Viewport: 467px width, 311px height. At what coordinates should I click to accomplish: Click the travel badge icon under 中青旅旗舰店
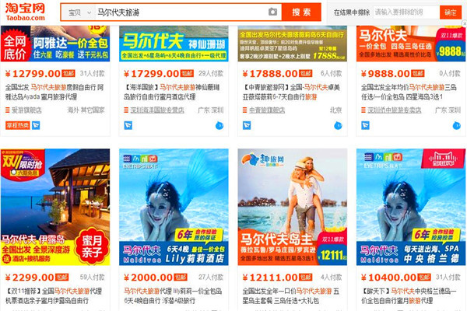(247, 125)
